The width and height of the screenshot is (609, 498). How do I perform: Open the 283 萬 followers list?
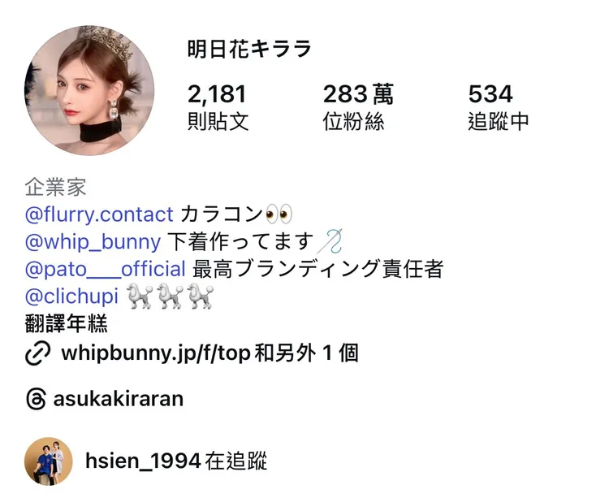(x=358, y=106)
